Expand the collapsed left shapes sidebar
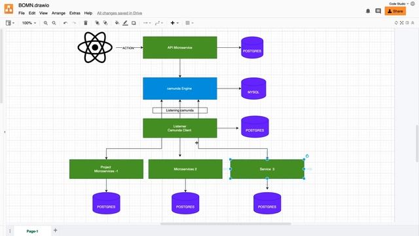Image resolution: width=419 pixels, height=236 pixels. click(5, 132)
